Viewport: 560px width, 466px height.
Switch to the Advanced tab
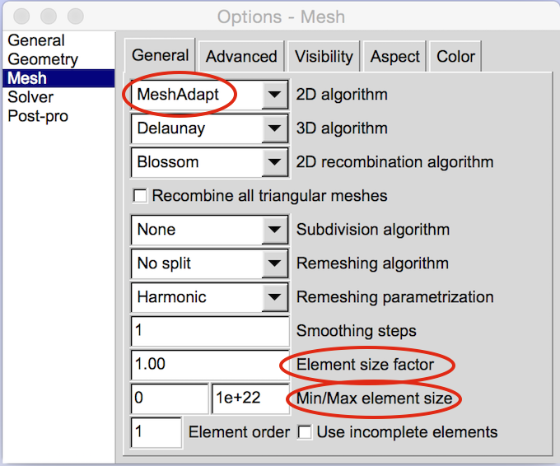(241, 57)
